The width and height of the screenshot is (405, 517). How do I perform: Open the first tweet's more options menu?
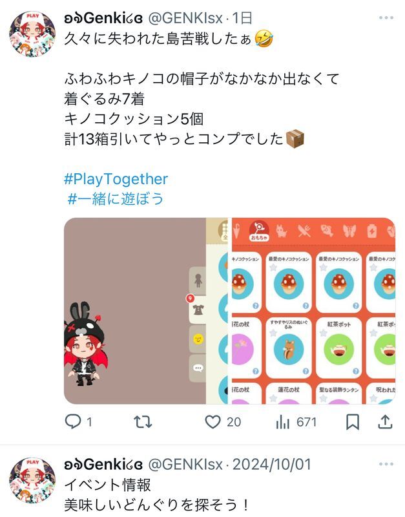[386, 18]
